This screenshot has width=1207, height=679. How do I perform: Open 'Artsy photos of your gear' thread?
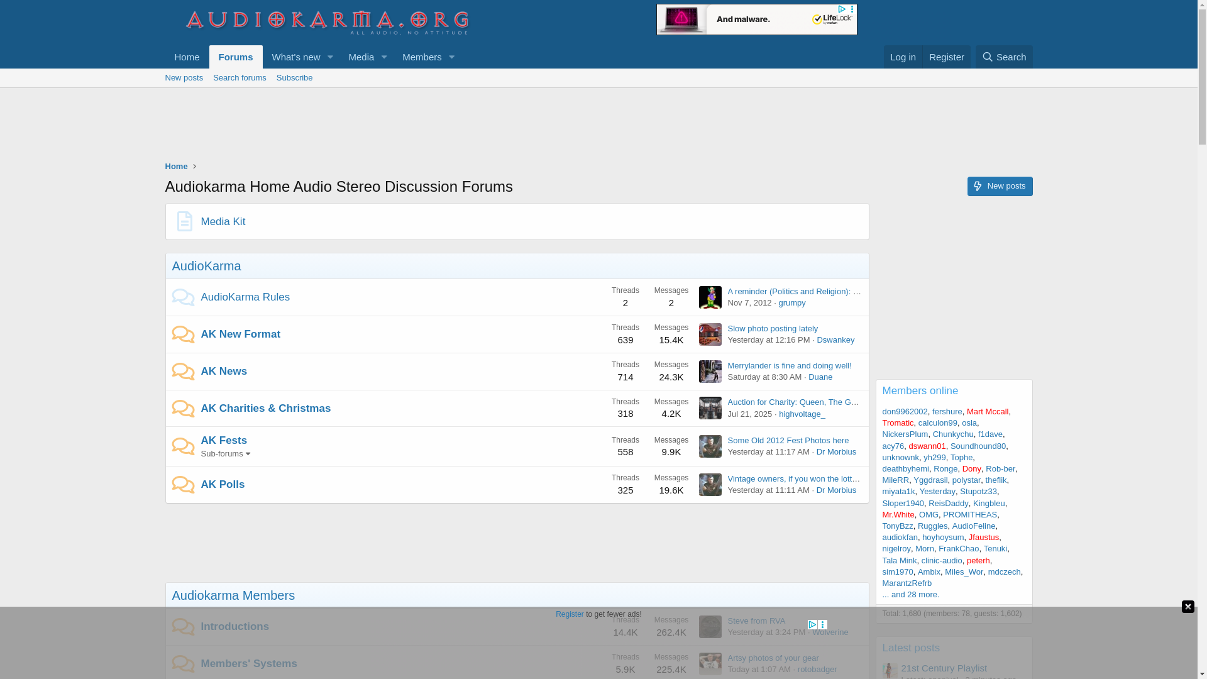(x=773, y=658)
